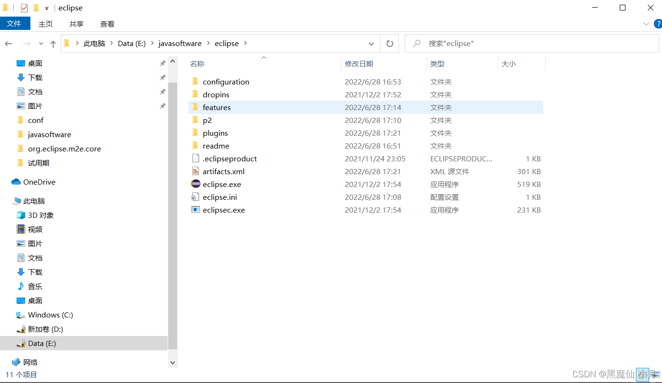The height and width of the screenshot is (383, 662).
Task: Select Data (E:) drive in sidebar
Action: pos(42,343)
